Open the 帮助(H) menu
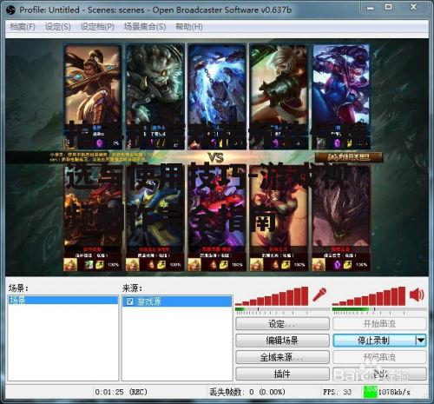Screen dimensions: 434x404 [189, 27]
